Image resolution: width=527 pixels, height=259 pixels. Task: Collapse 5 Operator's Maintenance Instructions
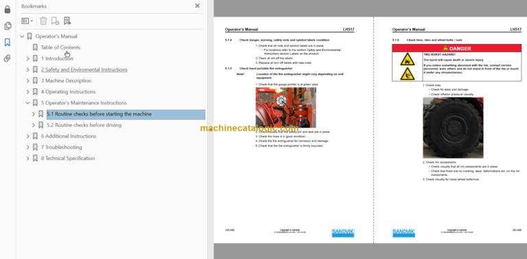click(28, 103)
